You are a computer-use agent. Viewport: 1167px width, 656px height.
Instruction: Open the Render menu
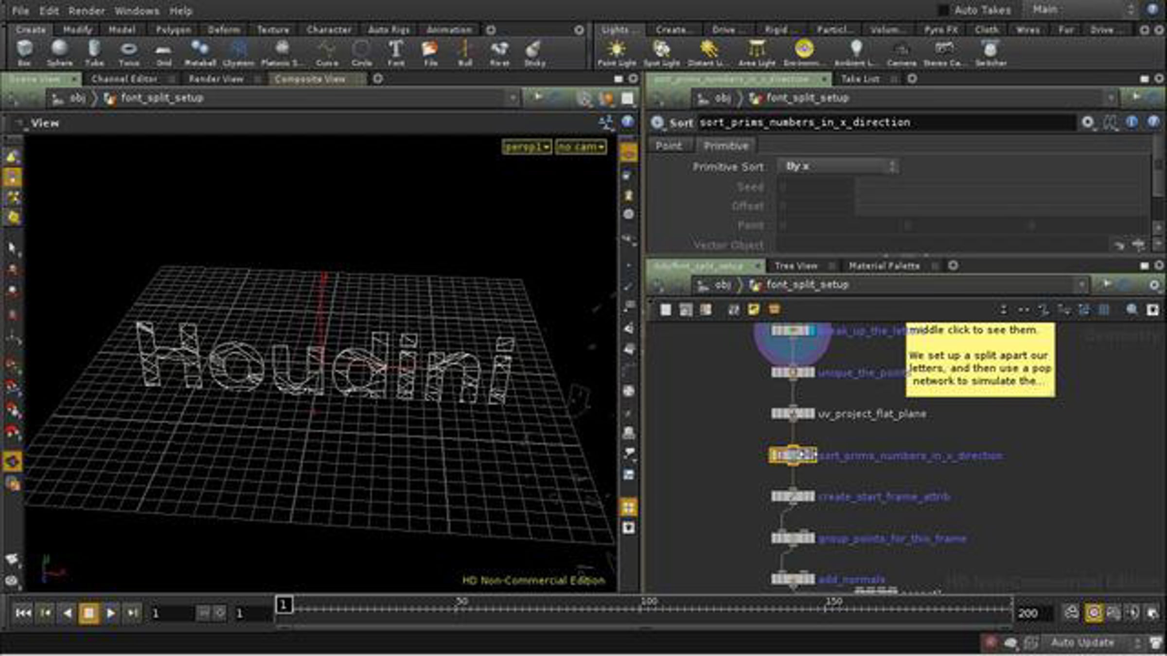point(87,10)
